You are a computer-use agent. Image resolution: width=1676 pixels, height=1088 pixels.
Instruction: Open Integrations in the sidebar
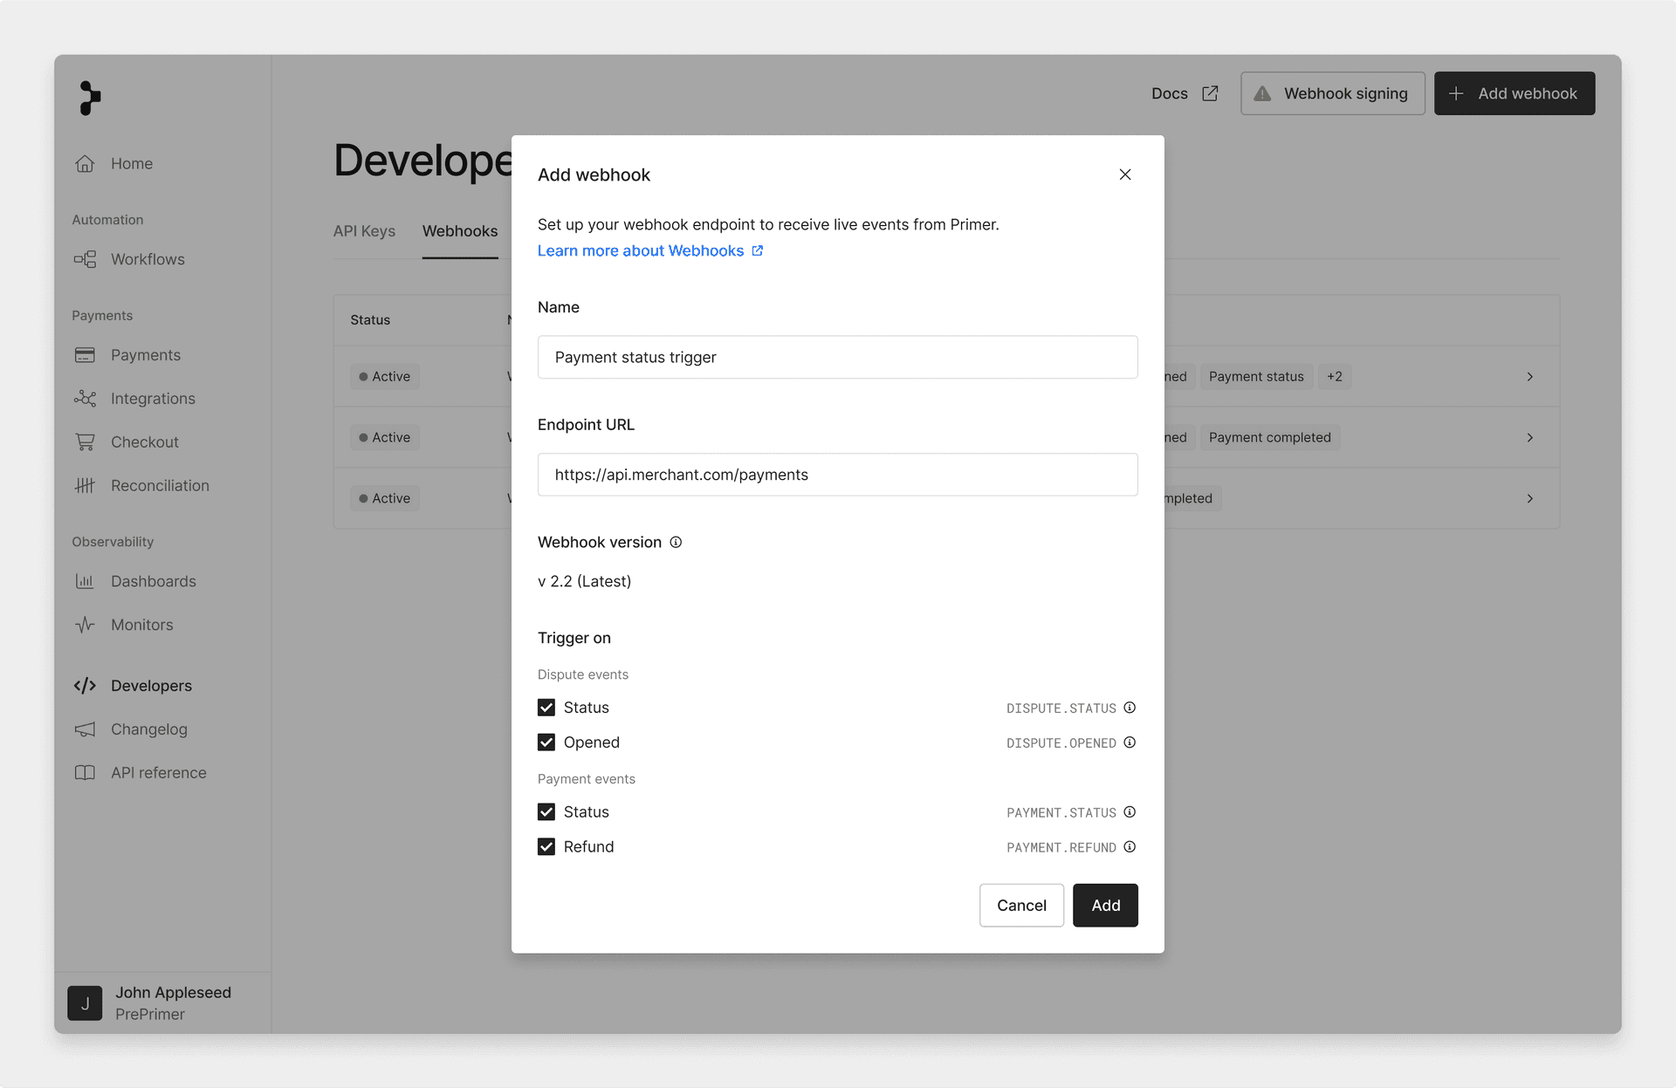point(153,399)
